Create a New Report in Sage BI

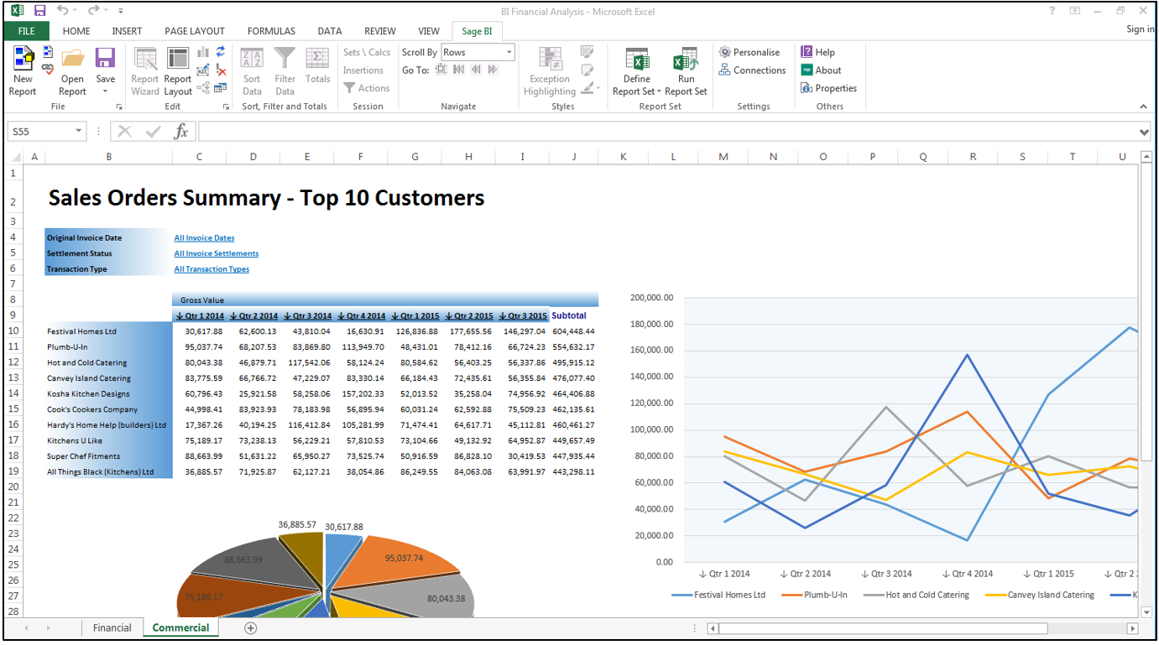[x=23, y=70]
